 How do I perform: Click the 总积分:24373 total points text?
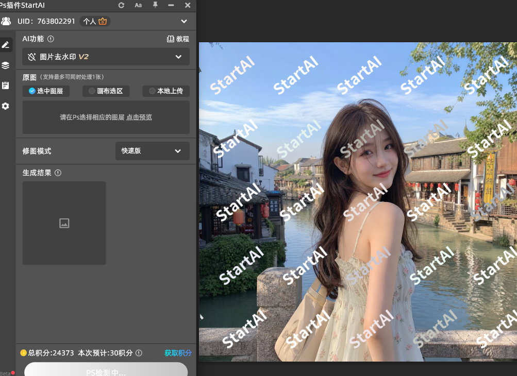coord(51,353)
